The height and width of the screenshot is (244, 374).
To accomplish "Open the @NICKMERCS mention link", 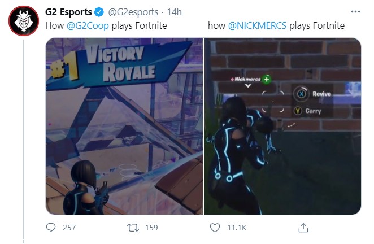I will [x=257, y=25].
